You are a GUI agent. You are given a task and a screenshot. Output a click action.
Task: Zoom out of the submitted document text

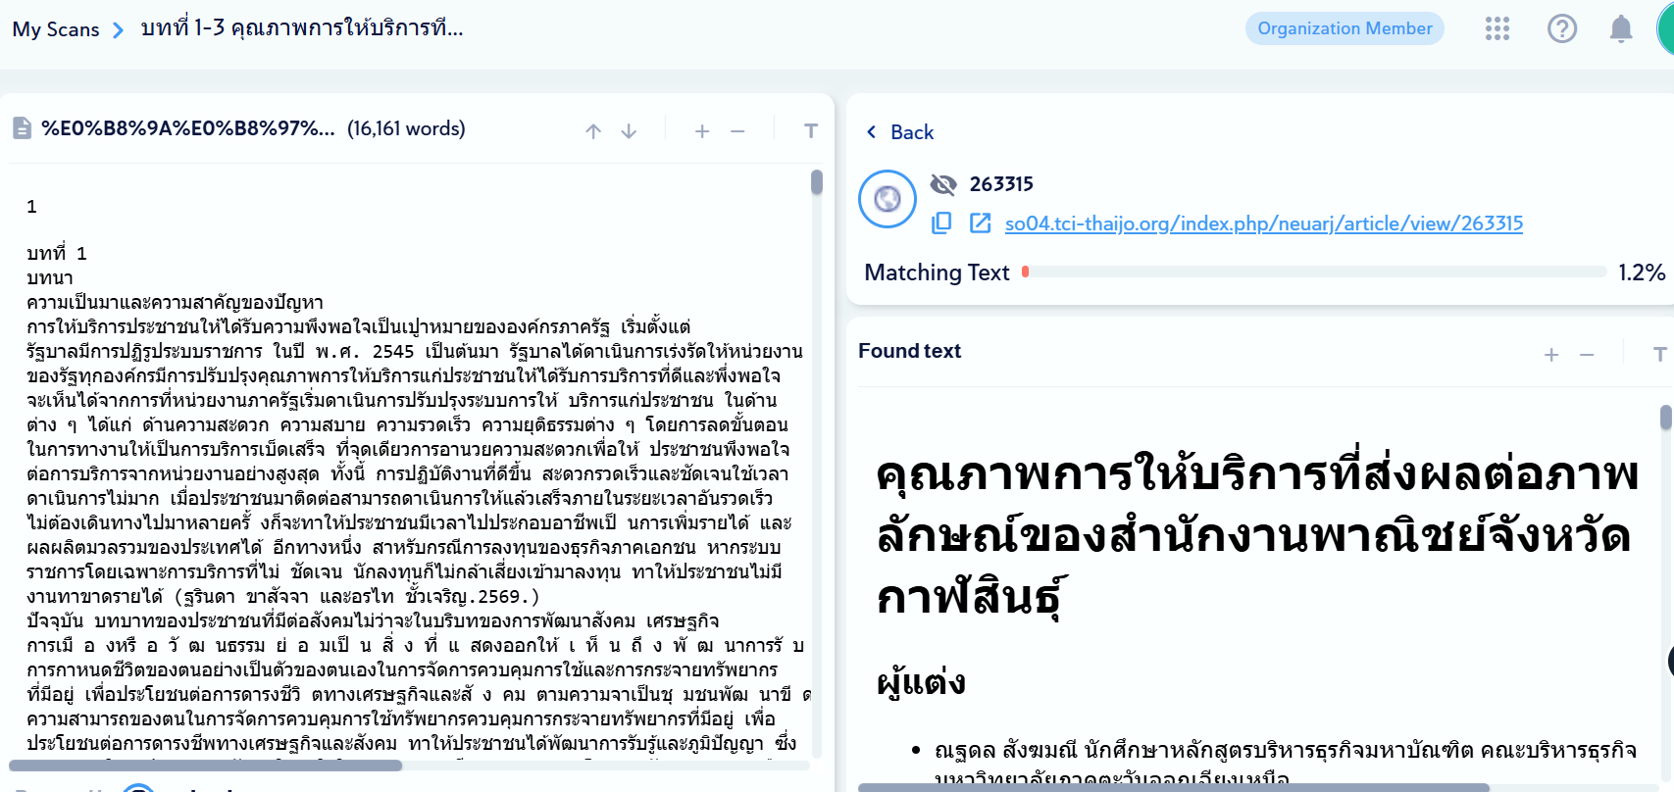(x=737, y=131)
